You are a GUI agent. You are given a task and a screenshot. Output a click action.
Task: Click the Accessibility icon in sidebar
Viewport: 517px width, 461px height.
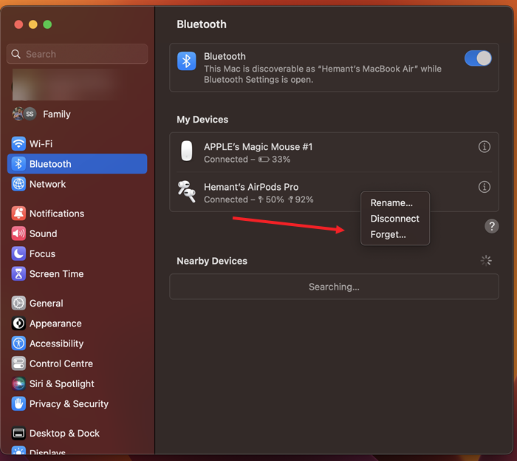18,344
